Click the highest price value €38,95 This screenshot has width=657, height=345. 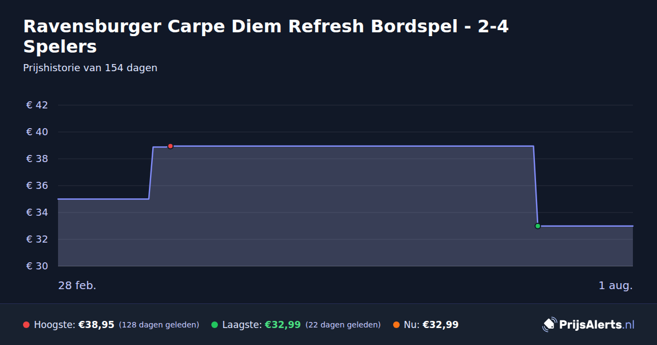point(96,325)
